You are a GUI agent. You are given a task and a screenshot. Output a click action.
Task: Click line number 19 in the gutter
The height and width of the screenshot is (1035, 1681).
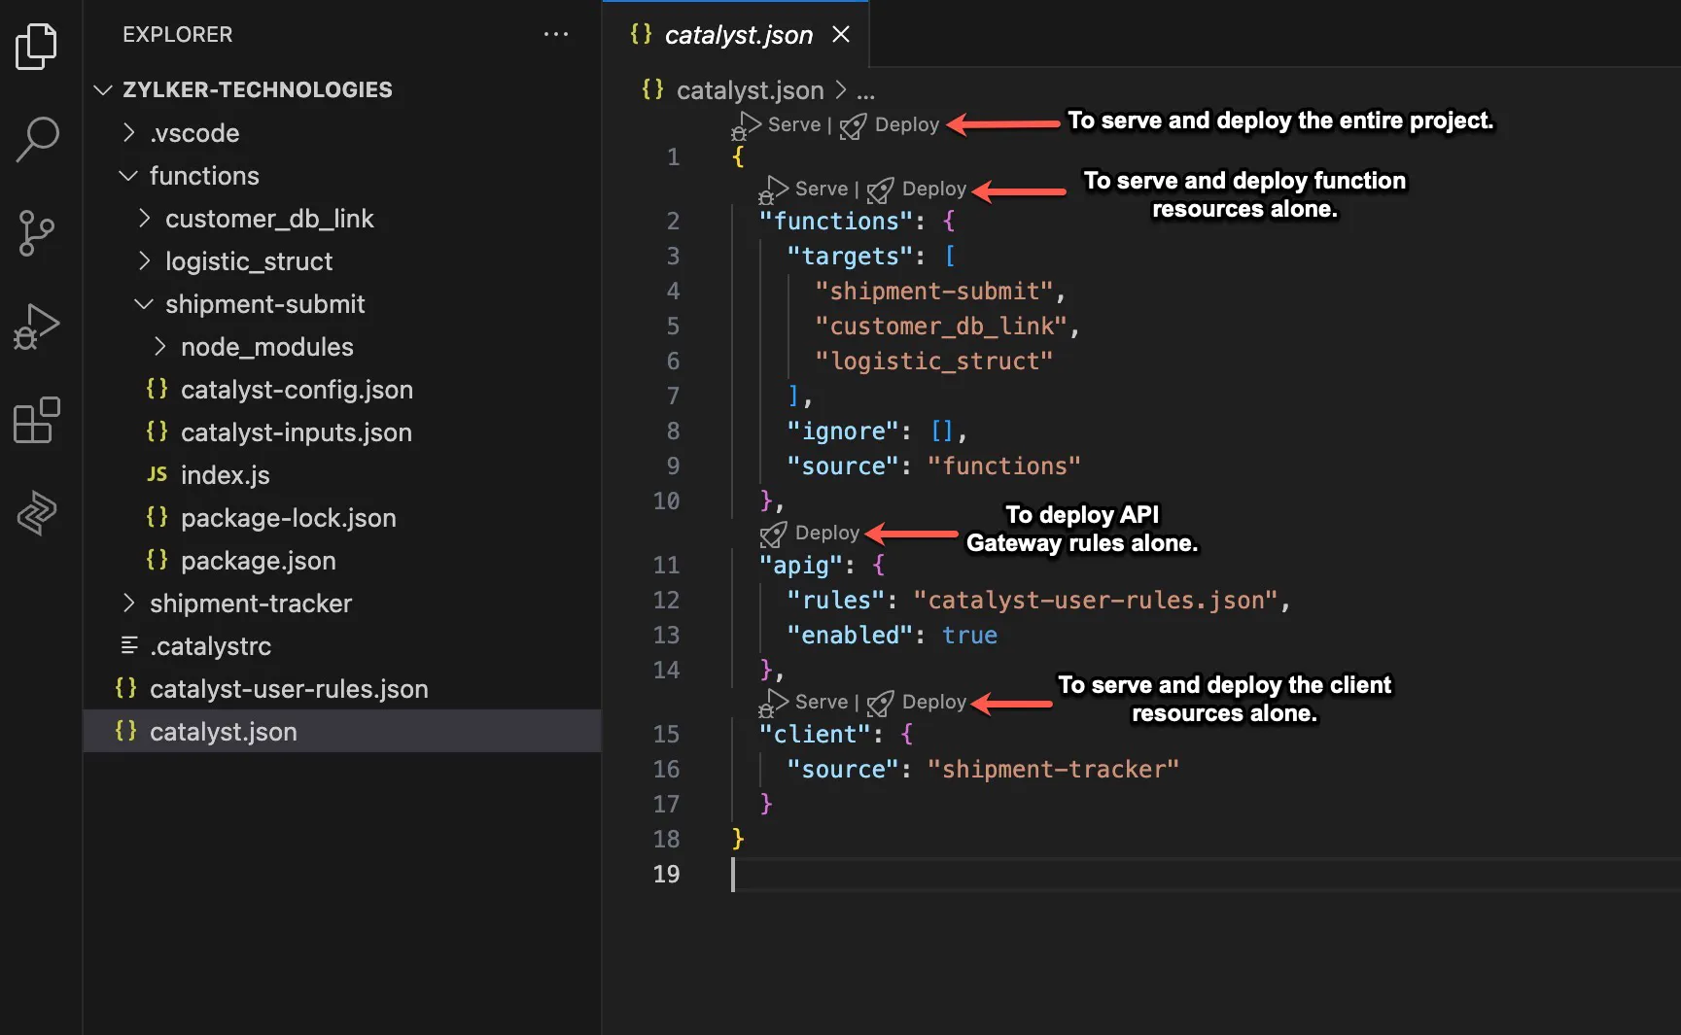pos(666,874)
